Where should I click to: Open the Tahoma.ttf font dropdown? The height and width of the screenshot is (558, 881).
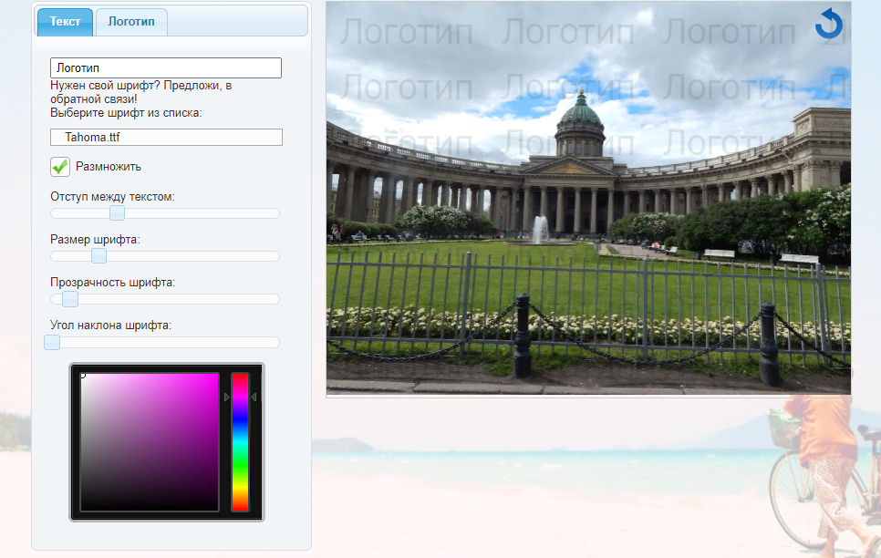pyautogui.click(x=166, y=137)
